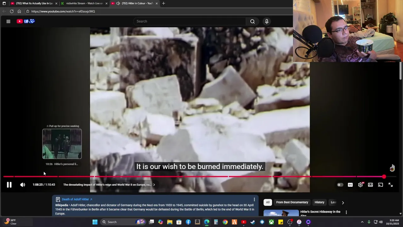Click the Hitler's Secret Hideaway video thumbnail
This screenshot has width=403, height=227.
coord(281,213)
